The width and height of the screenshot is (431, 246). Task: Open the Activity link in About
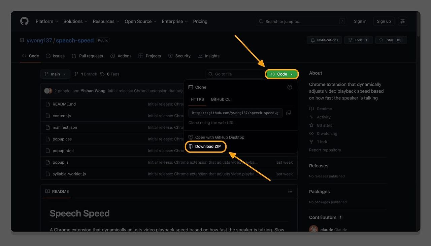click(320, 117)
